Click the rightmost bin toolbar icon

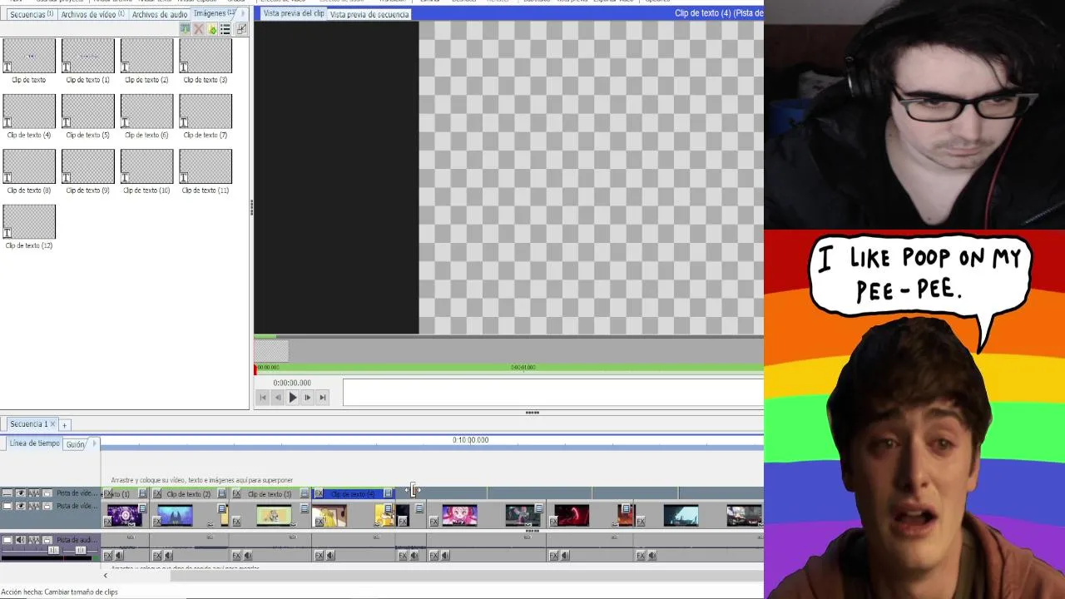pyautogui.click(x=240, y=29)
